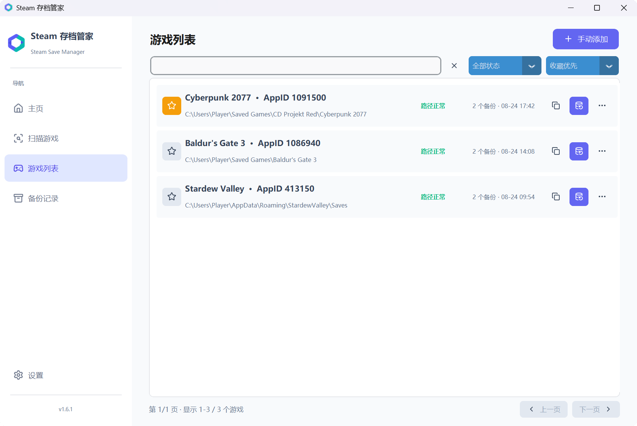Select 游戏列表 in the sidebar

(x=66, y=168)
